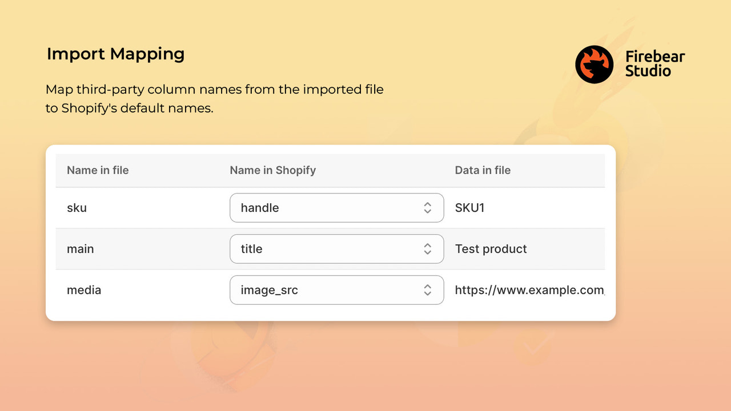731x411 pixels.
Task: Click the Firebear Studio bear logo
Action: pyautogui.click(x=594, y=65)
